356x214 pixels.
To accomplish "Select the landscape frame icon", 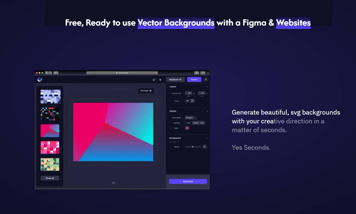I will coord(187,101).
